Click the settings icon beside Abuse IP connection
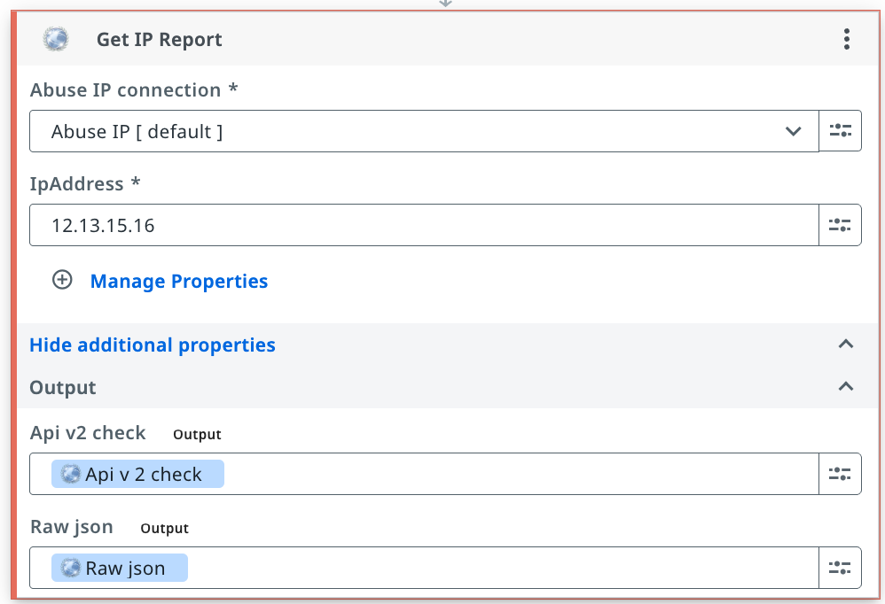 840,131
